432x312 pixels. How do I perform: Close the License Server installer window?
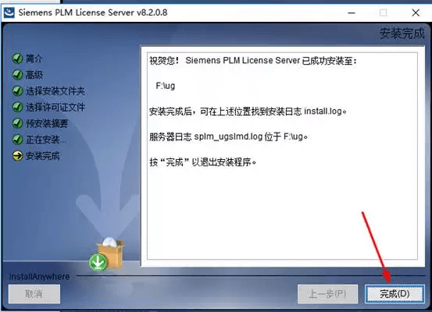click(x=416, y=12)
